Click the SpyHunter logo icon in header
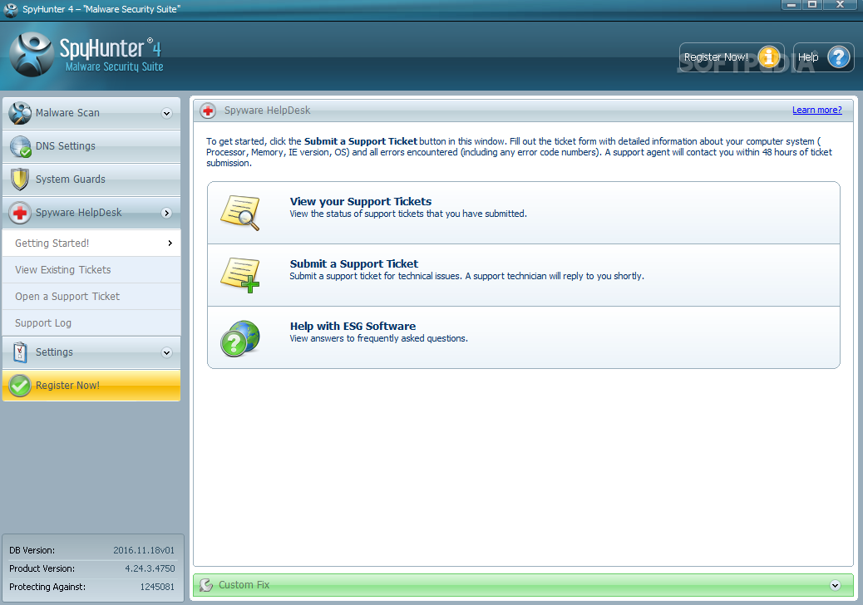This screenshot has height=605, width=863. tap(32, 55)
